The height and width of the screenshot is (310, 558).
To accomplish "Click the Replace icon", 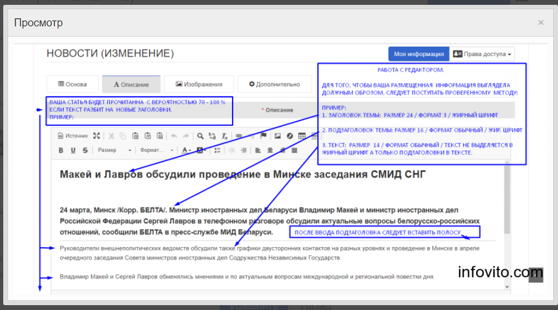I will coord(212,136).
